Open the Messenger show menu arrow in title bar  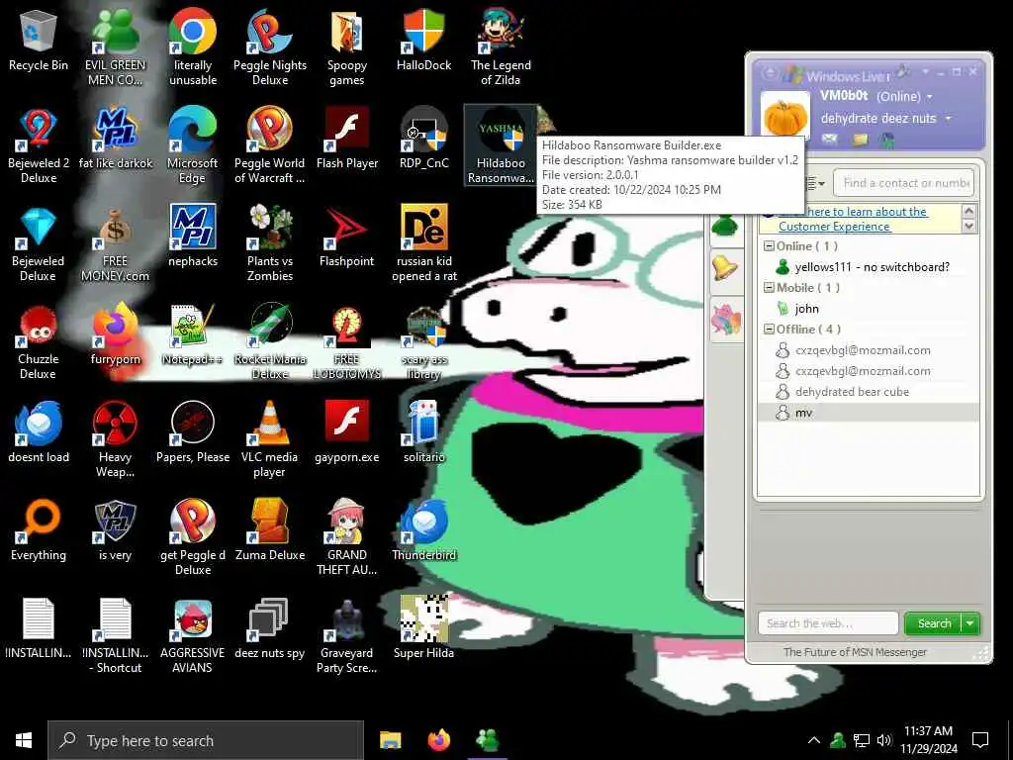click(925, 71)
